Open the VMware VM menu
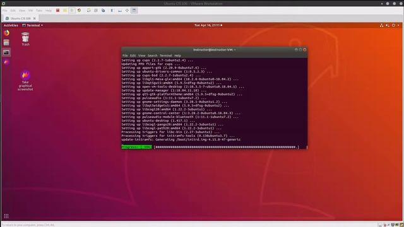This screenshot has width=404, height=227. click(x=31, y=11)
